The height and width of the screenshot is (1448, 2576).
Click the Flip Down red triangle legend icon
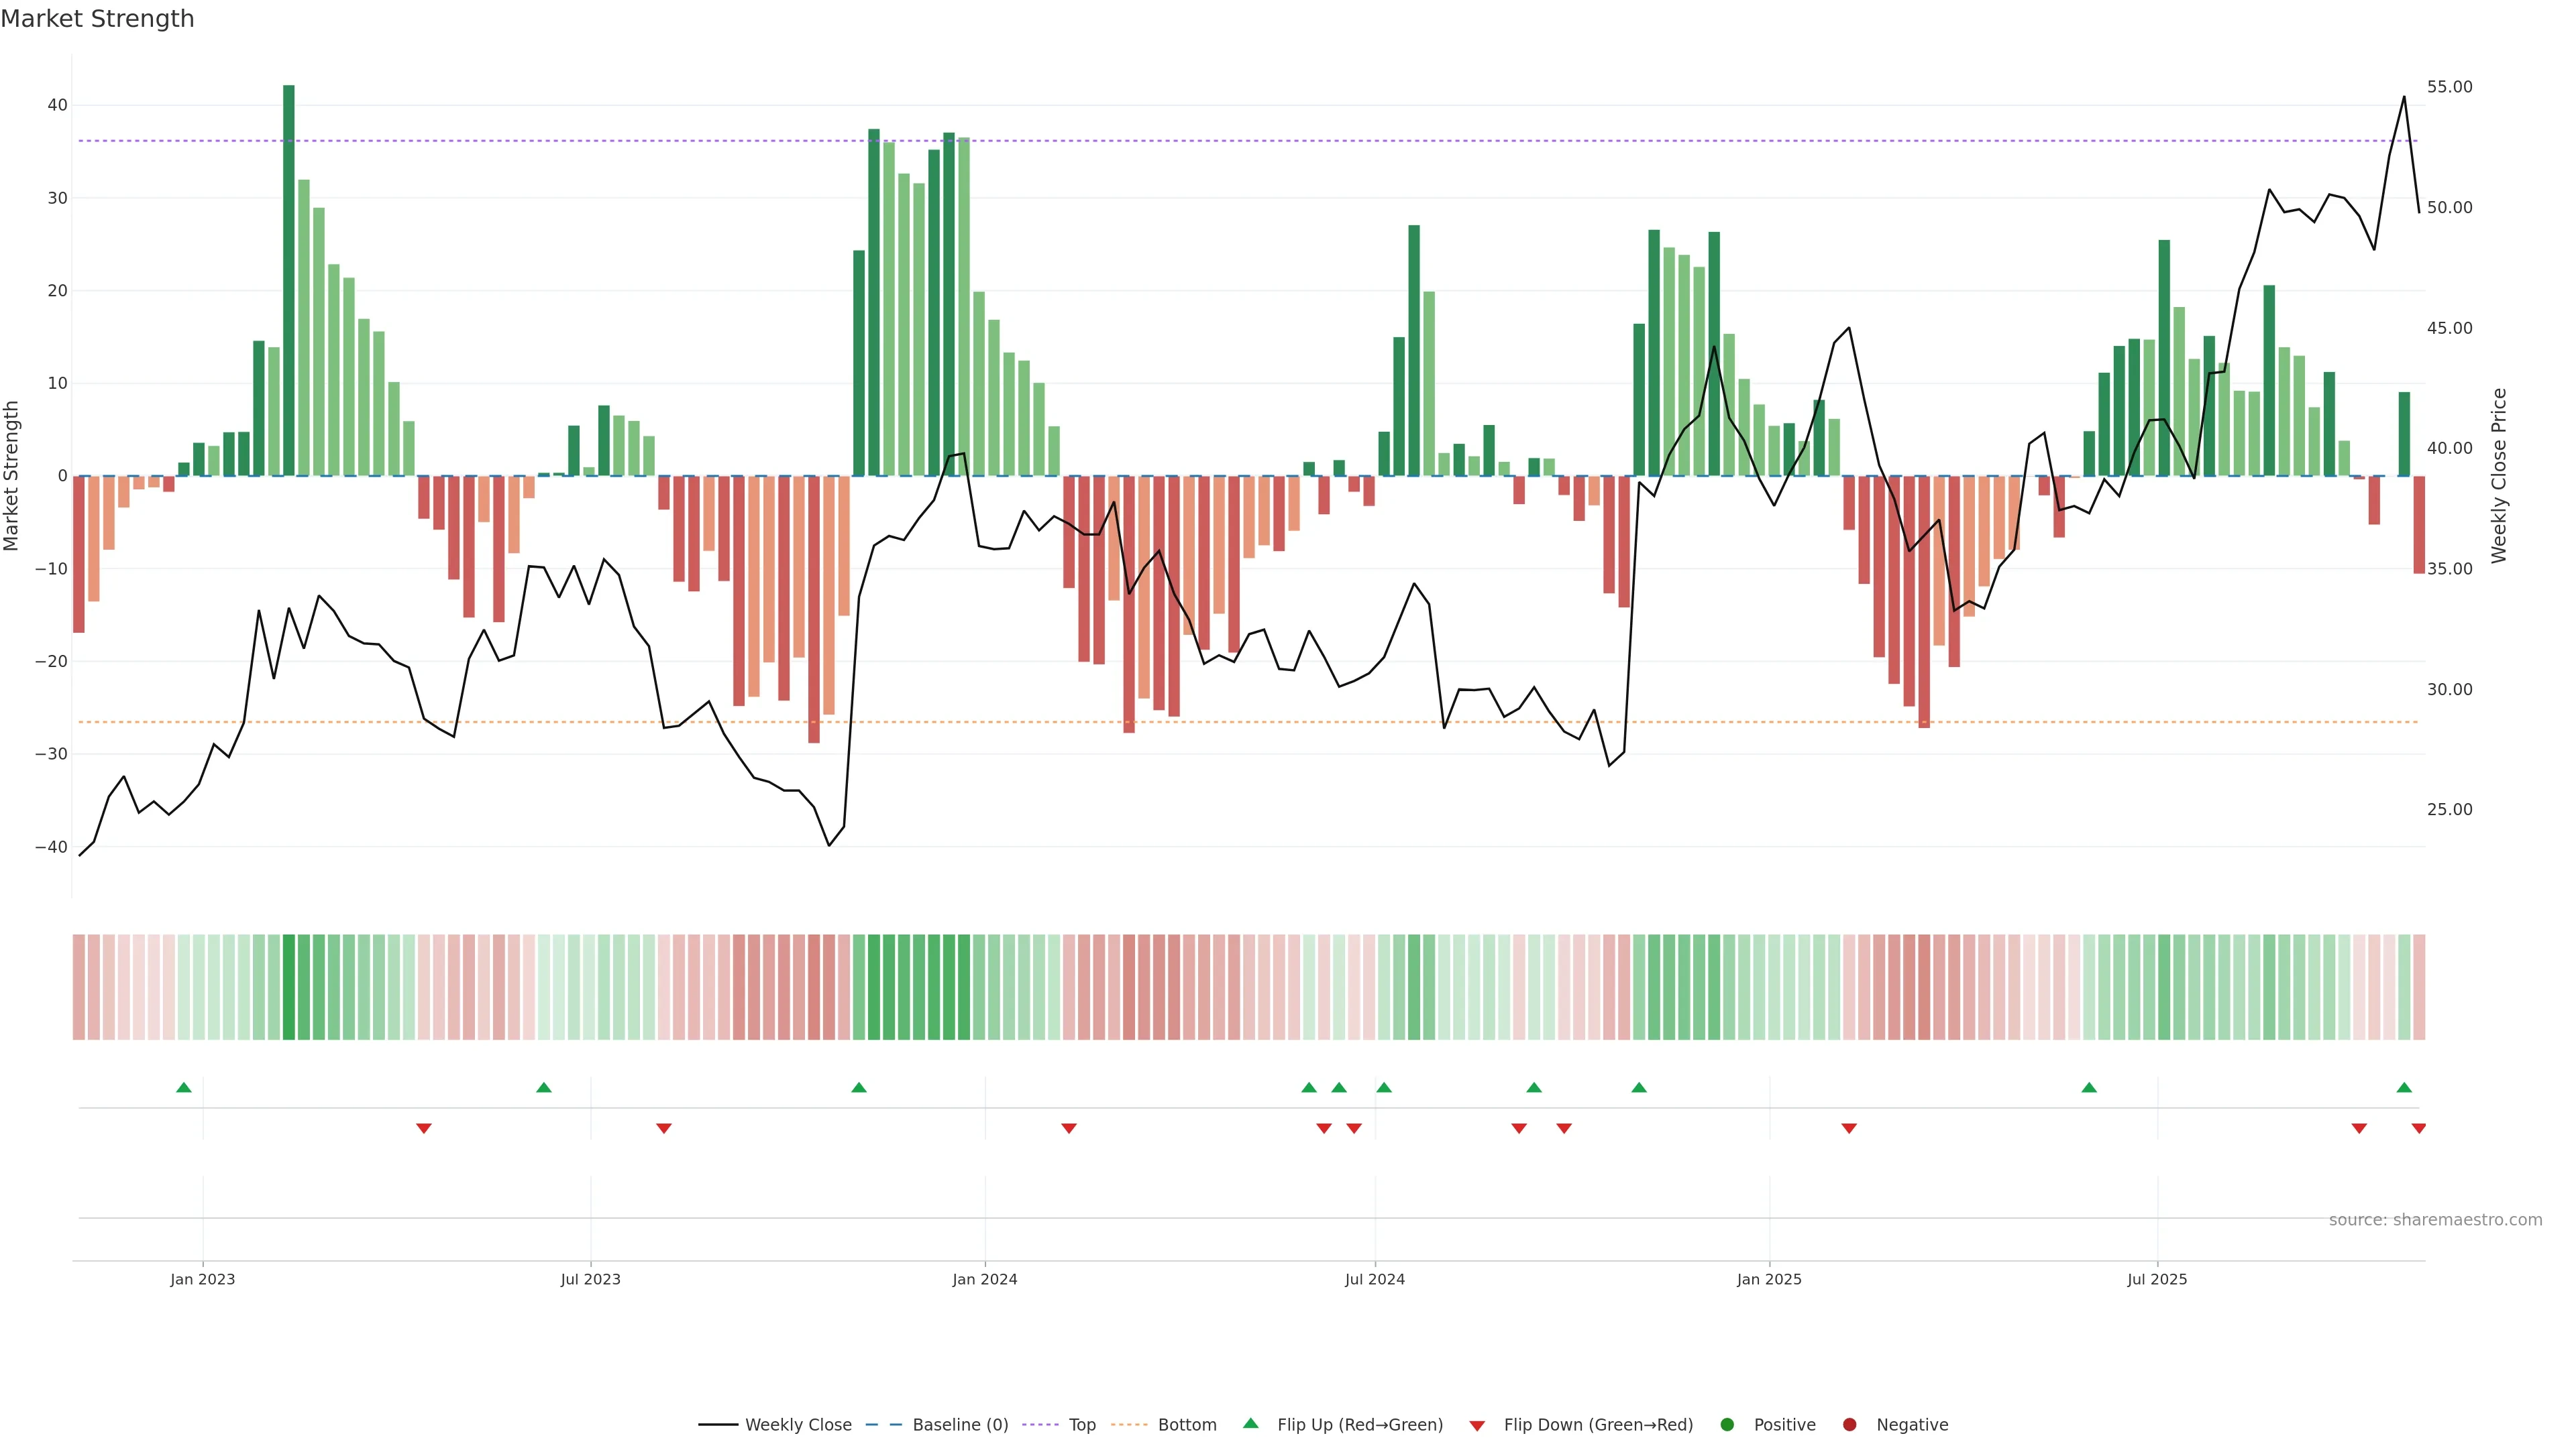1477,1426
